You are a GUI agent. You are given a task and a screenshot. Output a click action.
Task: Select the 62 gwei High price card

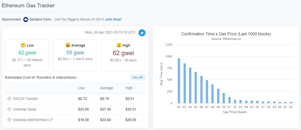tap(123, 55)
